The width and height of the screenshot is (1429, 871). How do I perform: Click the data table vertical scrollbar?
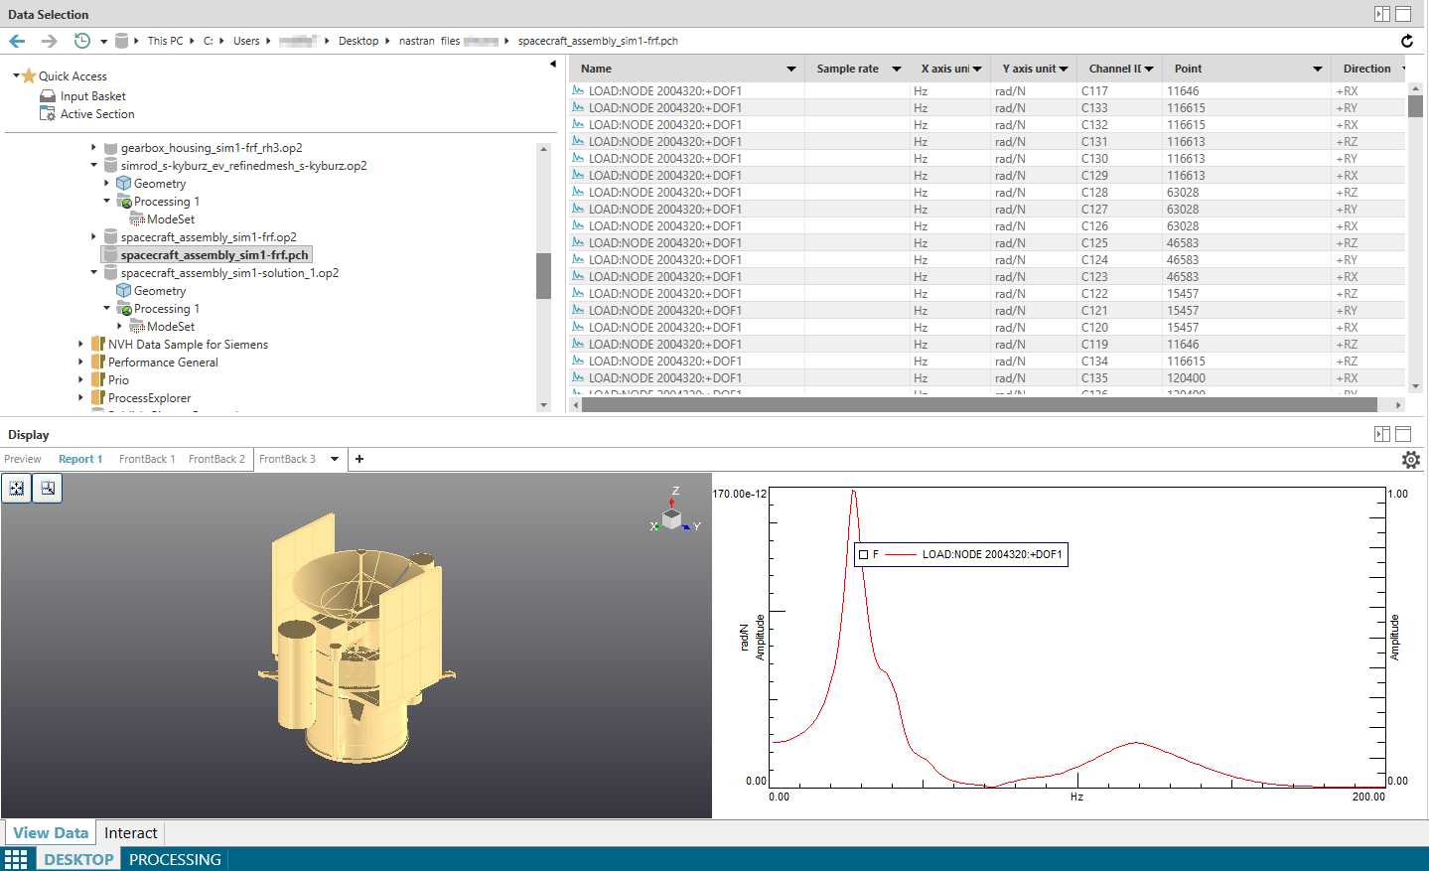(1415, 105)
